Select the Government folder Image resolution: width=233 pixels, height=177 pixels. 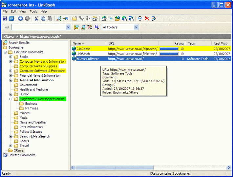(x=28, y=85)
